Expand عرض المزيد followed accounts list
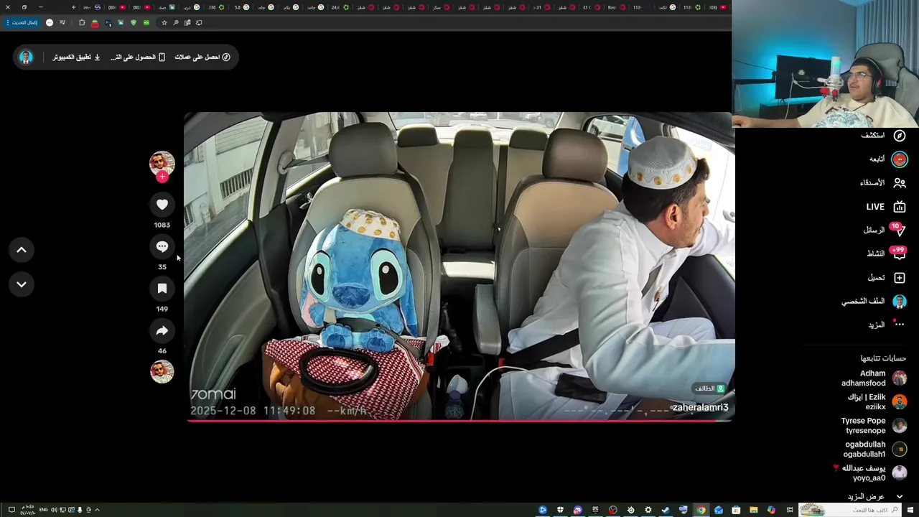Image resolution: width=919 pixels, height=517 pixels. [x=874, y=496]
